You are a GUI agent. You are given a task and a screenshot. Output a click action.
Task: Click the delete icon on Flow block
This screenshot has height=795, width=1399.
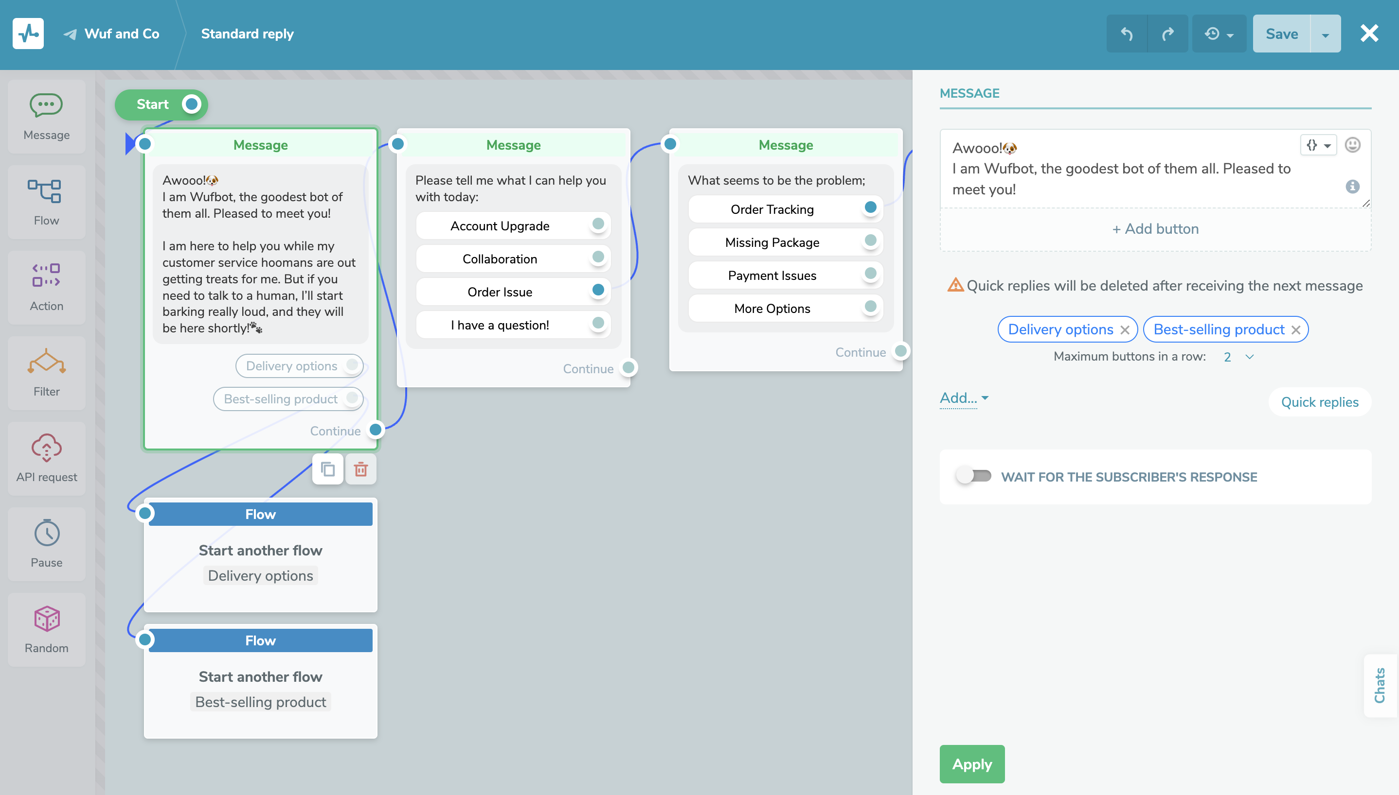click(361, 468)
